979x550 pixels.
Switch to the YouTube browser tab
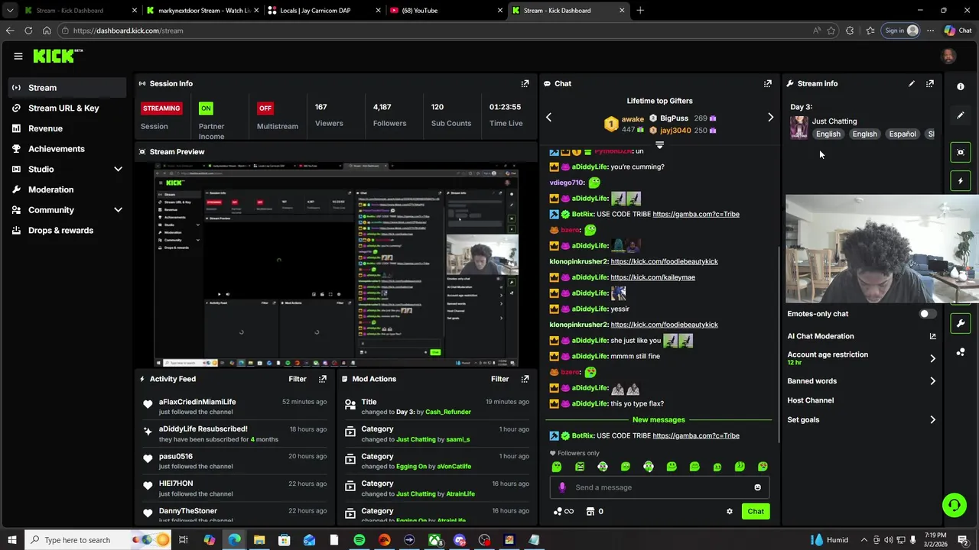[x=446, y=11]
